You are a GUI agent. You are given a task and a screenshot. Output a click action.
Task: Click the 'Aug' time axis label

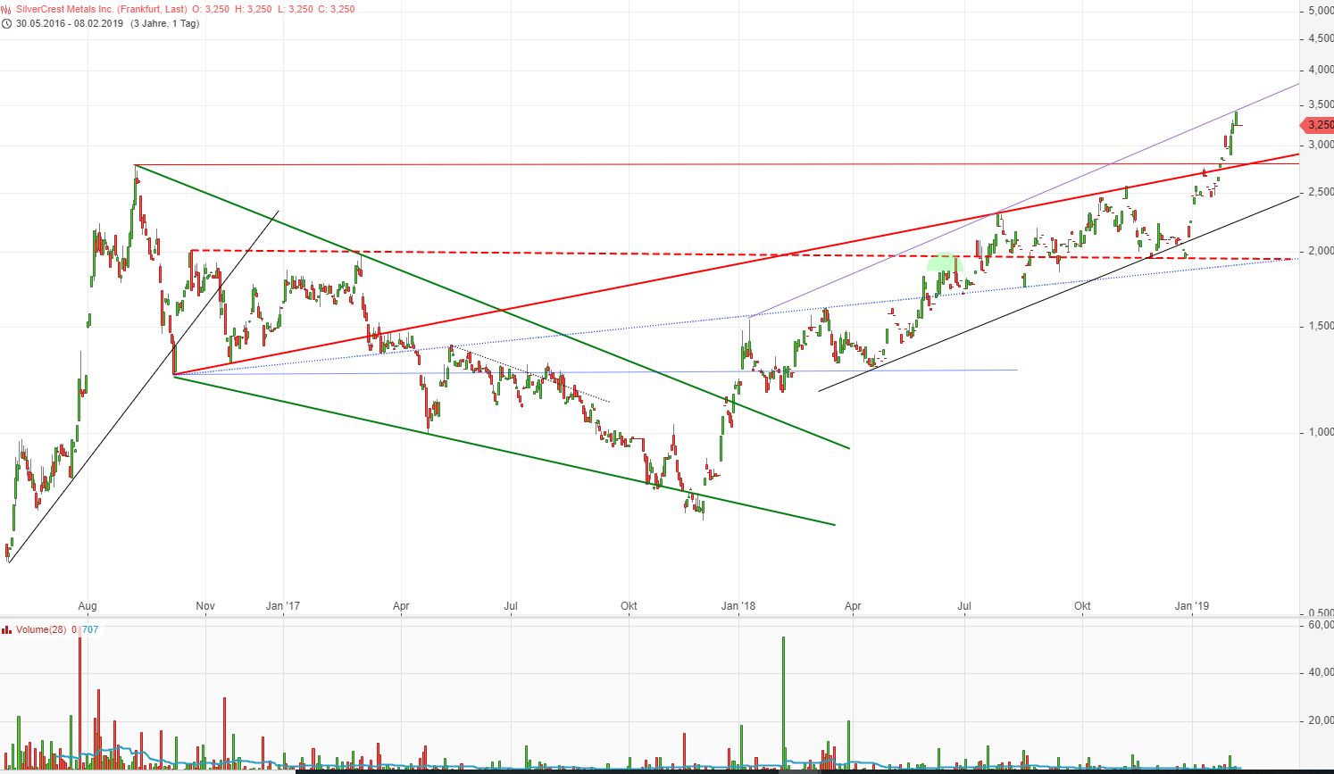click(87, 606)
